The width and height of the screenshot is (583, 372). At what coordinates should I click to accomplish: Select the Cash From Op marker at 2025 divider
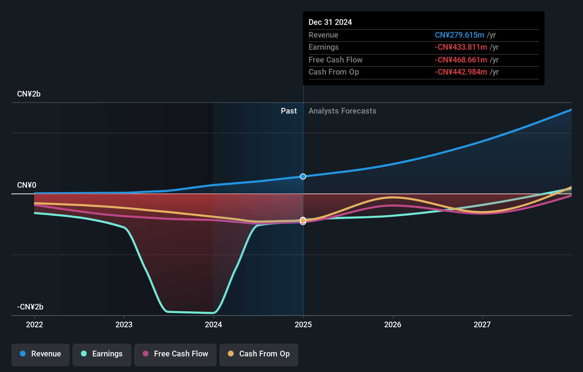pyautogui.click(x=303, y=221)
